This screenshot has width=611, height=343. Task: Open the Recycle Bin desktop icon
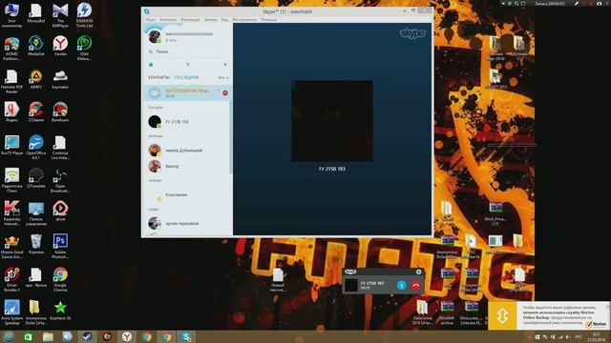[36, 244]
